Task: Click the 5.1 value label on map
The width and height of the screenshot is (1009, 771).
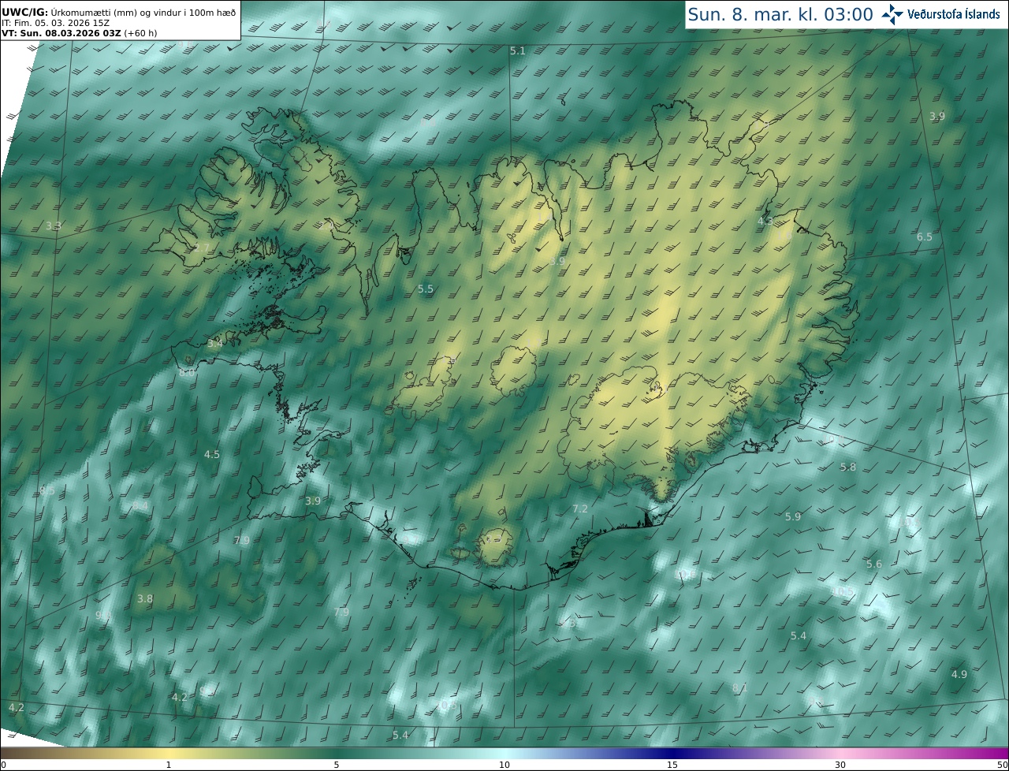Action: click(517, 50)
